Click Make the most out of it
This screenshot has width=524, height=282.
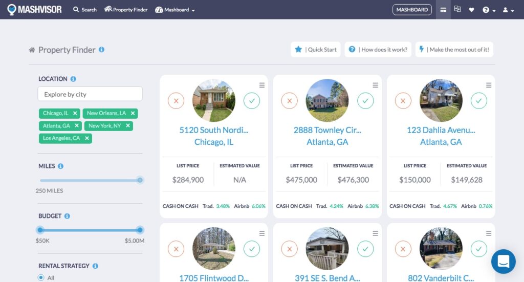[454, 50]
